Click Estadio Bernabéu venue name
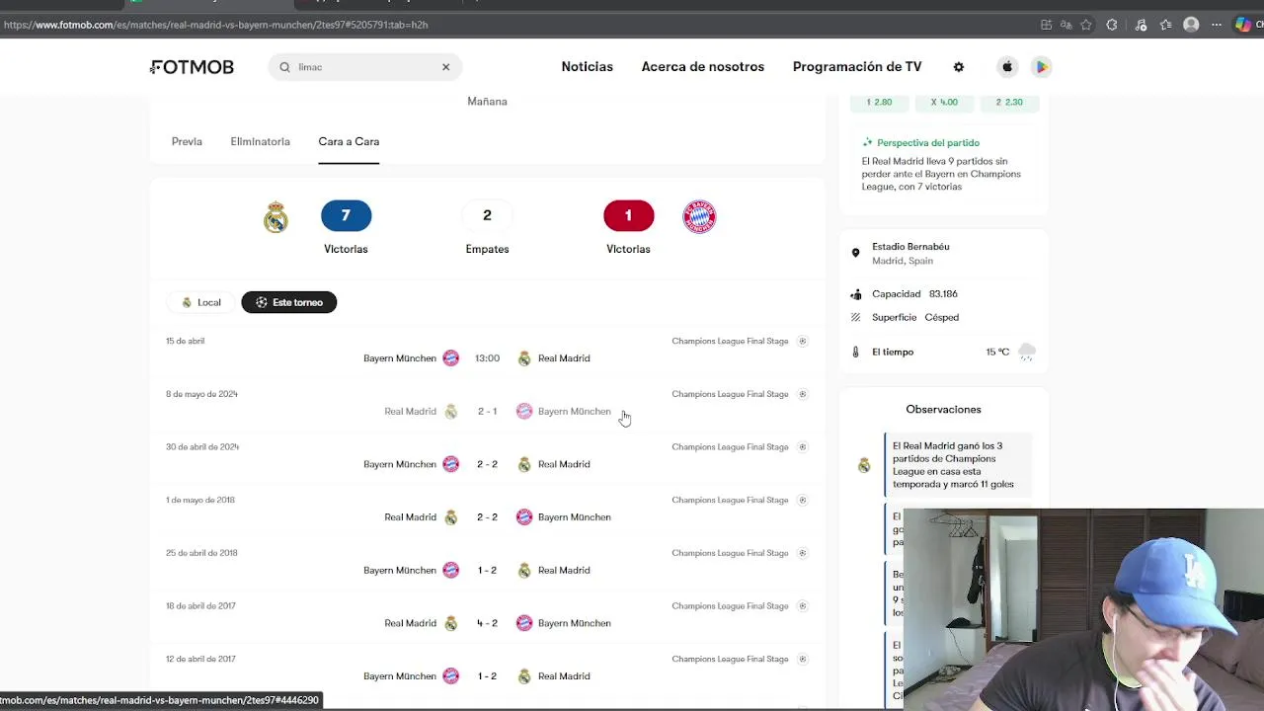 point(910,246)
